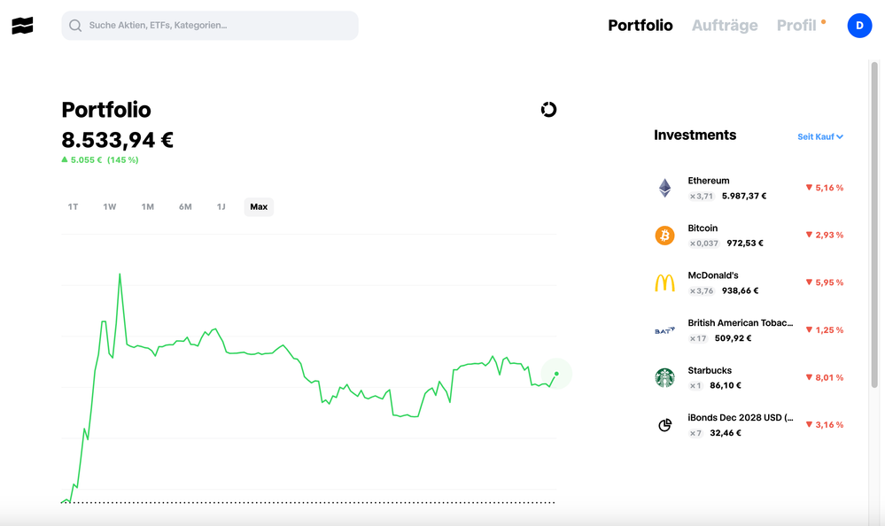Expand the Seit Kauf dropdown

click(x=820, y=136)
